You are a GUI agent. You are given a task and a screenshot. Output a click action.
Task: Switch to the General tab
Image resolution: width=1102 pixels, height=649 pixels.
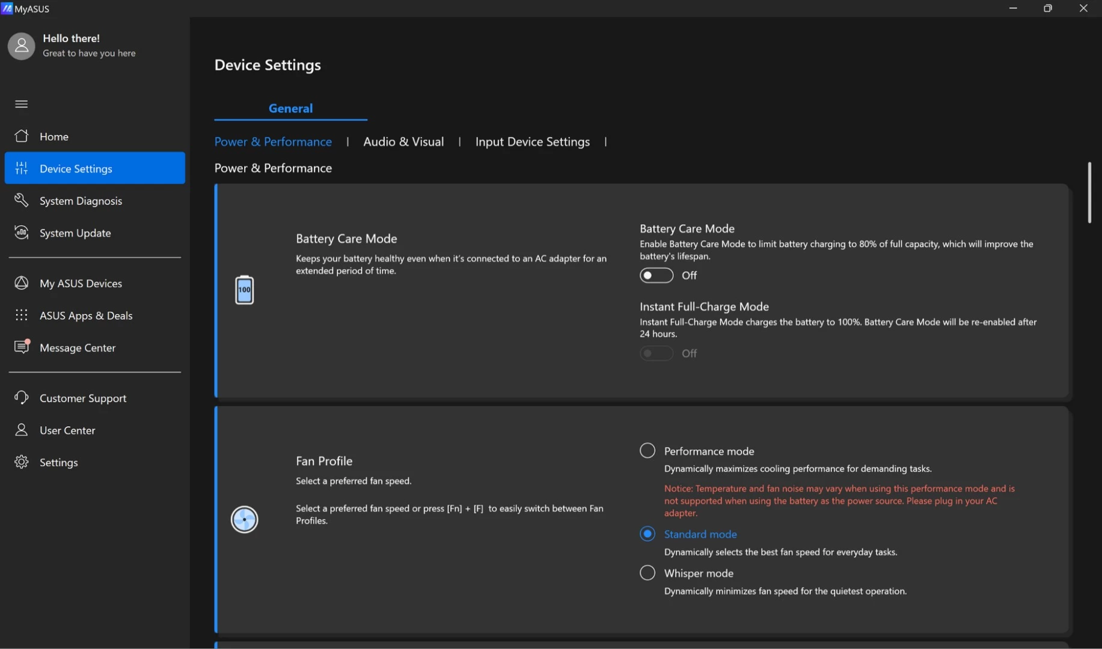pyautogui.click(x=290, y=108)
